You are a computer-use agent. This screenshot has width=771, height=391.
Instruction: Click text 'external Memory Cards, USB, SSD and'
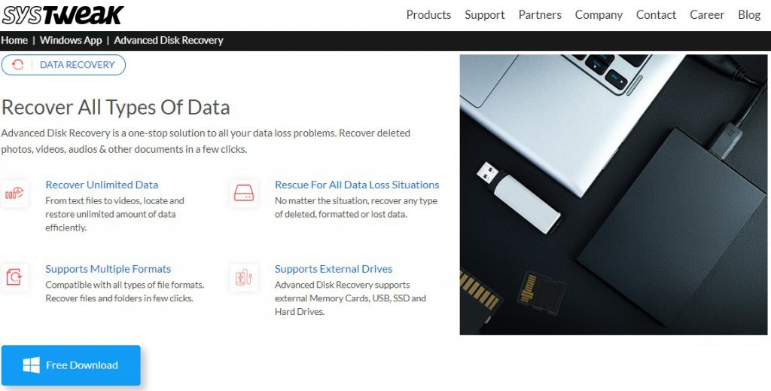pos(351,298)
